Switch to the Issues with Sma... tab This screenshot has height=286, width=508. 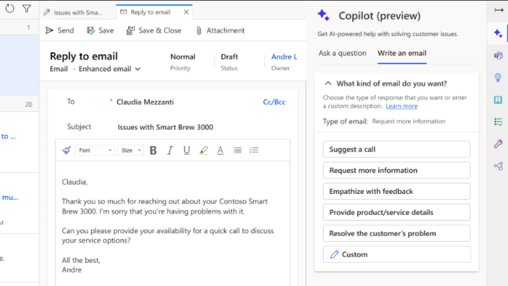pyautogui.click(x=73, y=12)
